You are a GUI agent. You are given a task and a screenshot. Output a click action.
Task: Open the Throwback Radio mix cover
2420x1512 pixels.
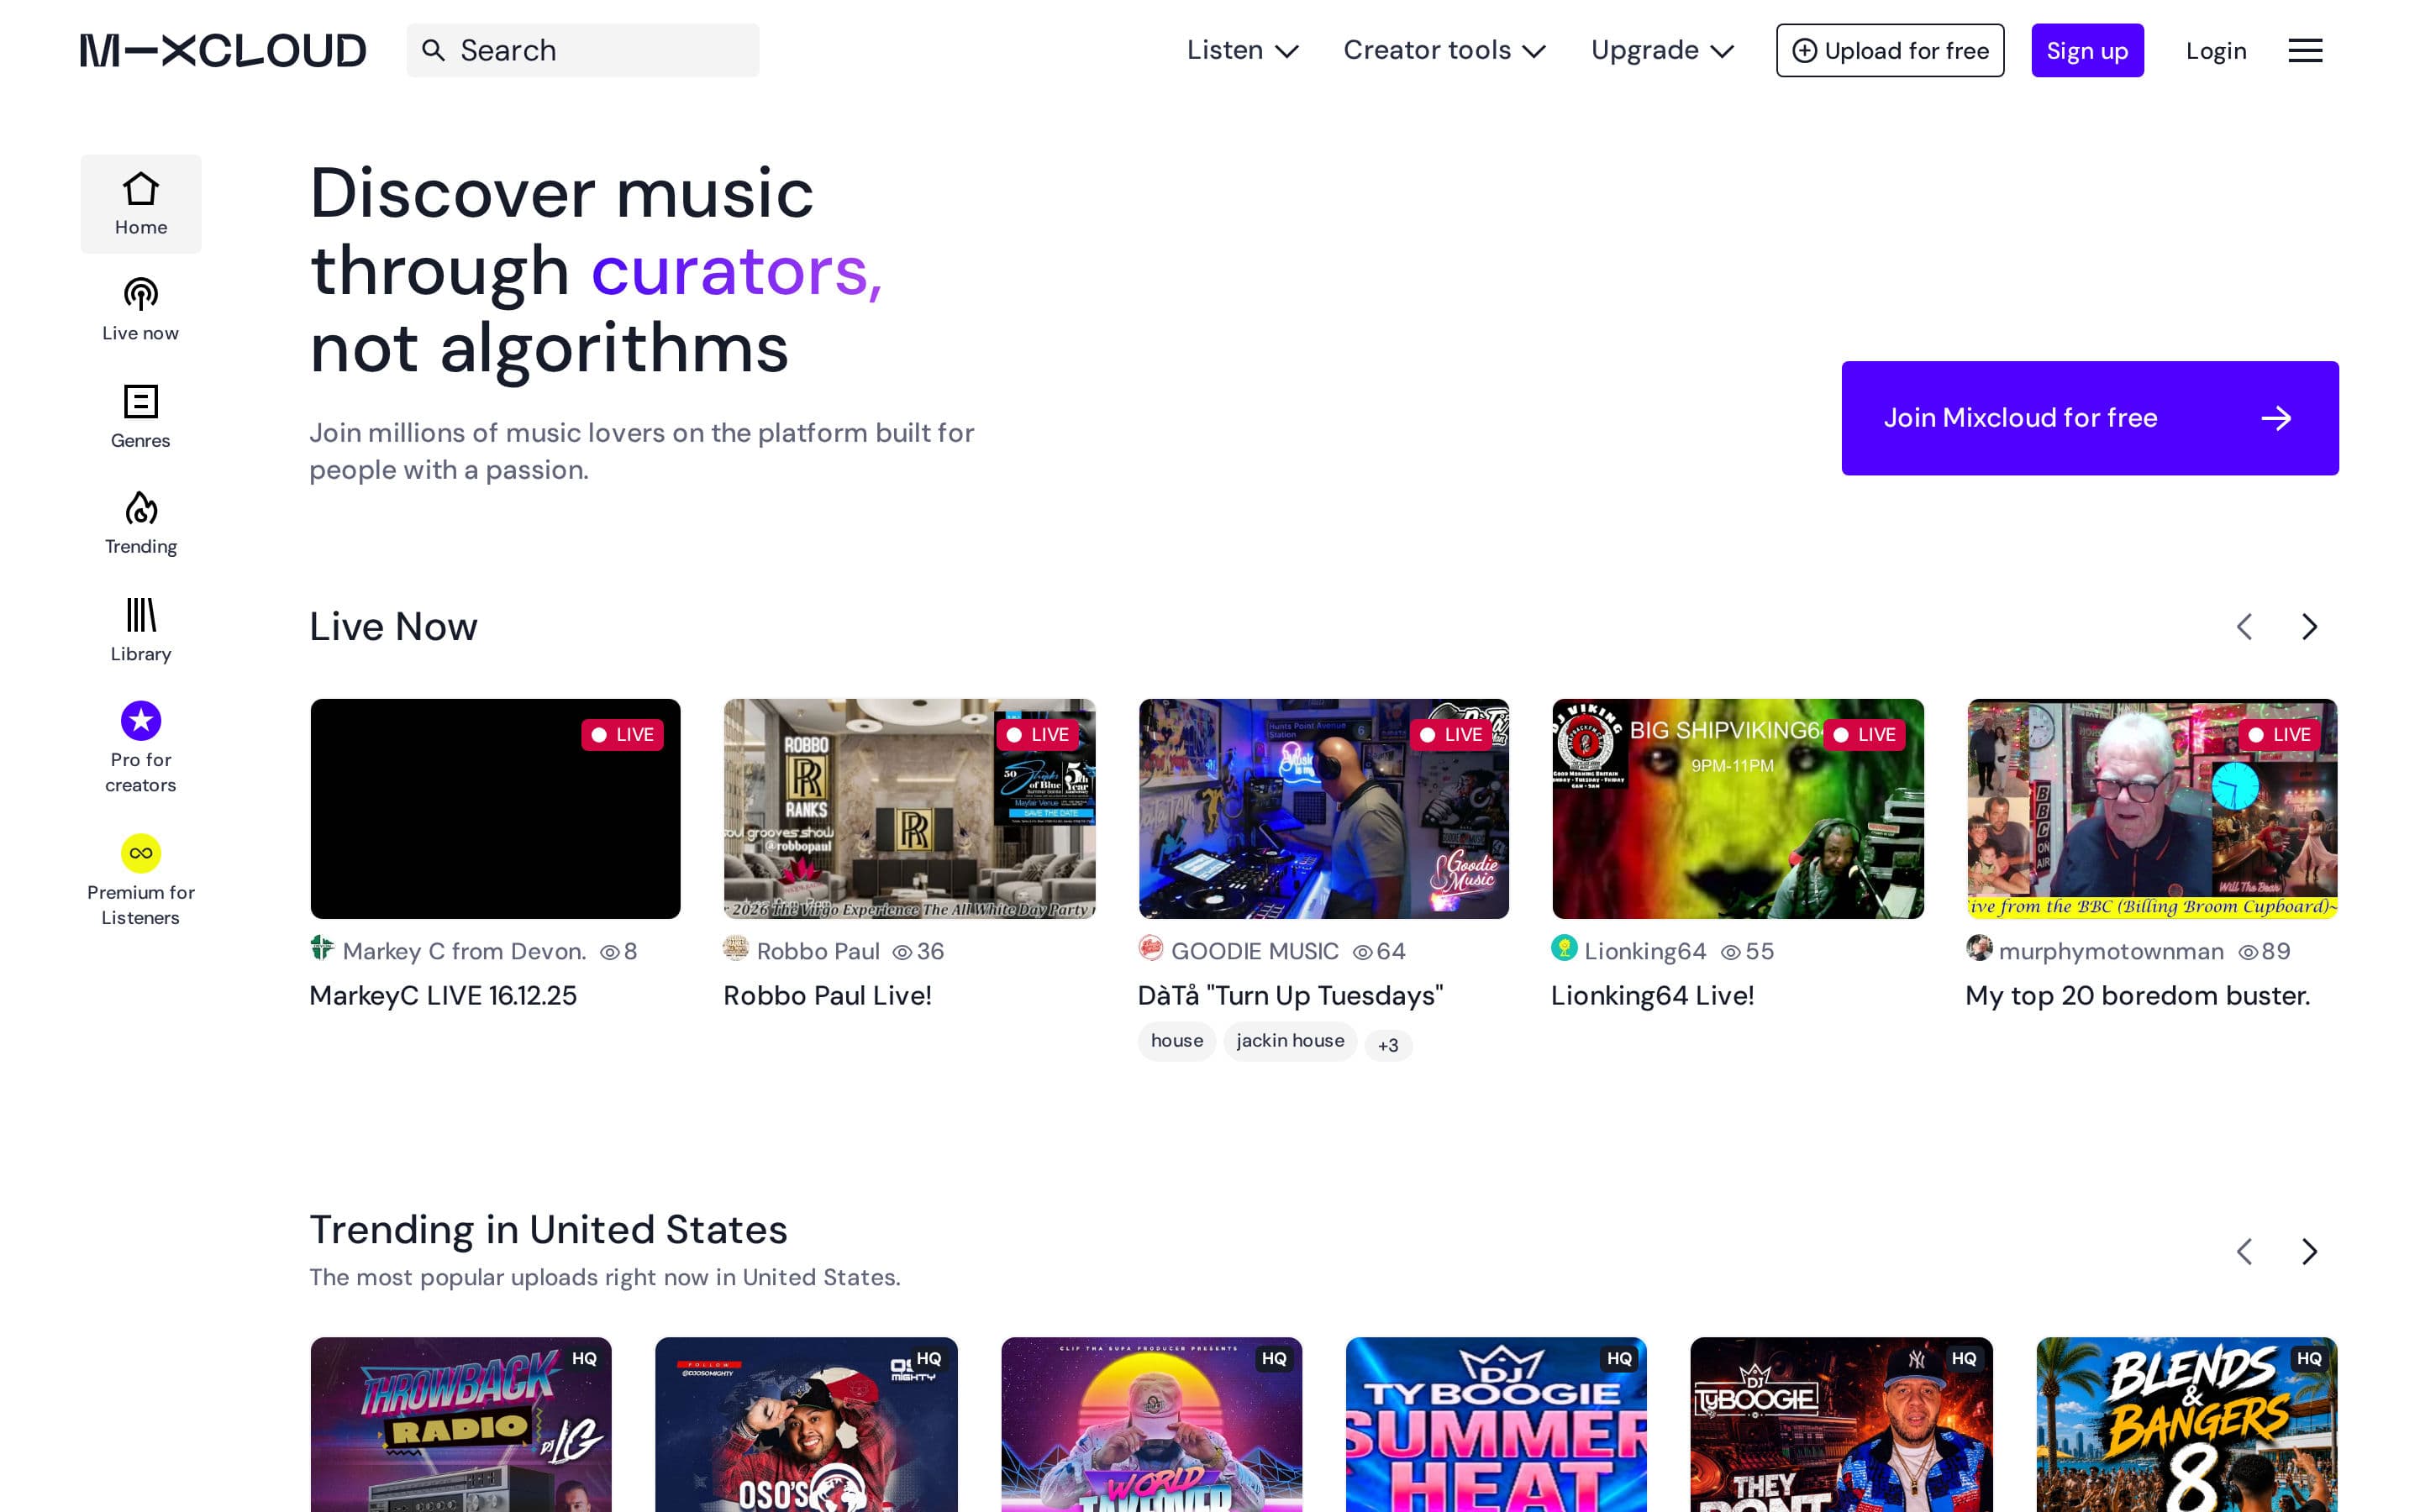click(x=461, y=1425)
